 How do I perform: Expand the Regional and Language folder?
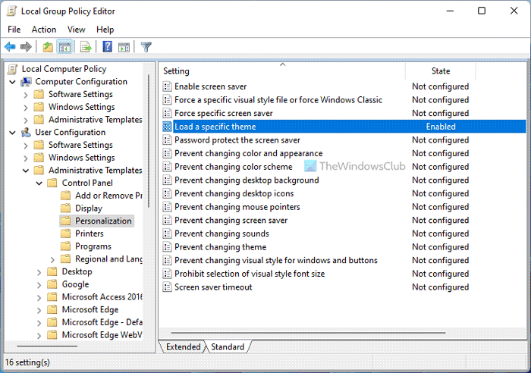pos(52,259)
